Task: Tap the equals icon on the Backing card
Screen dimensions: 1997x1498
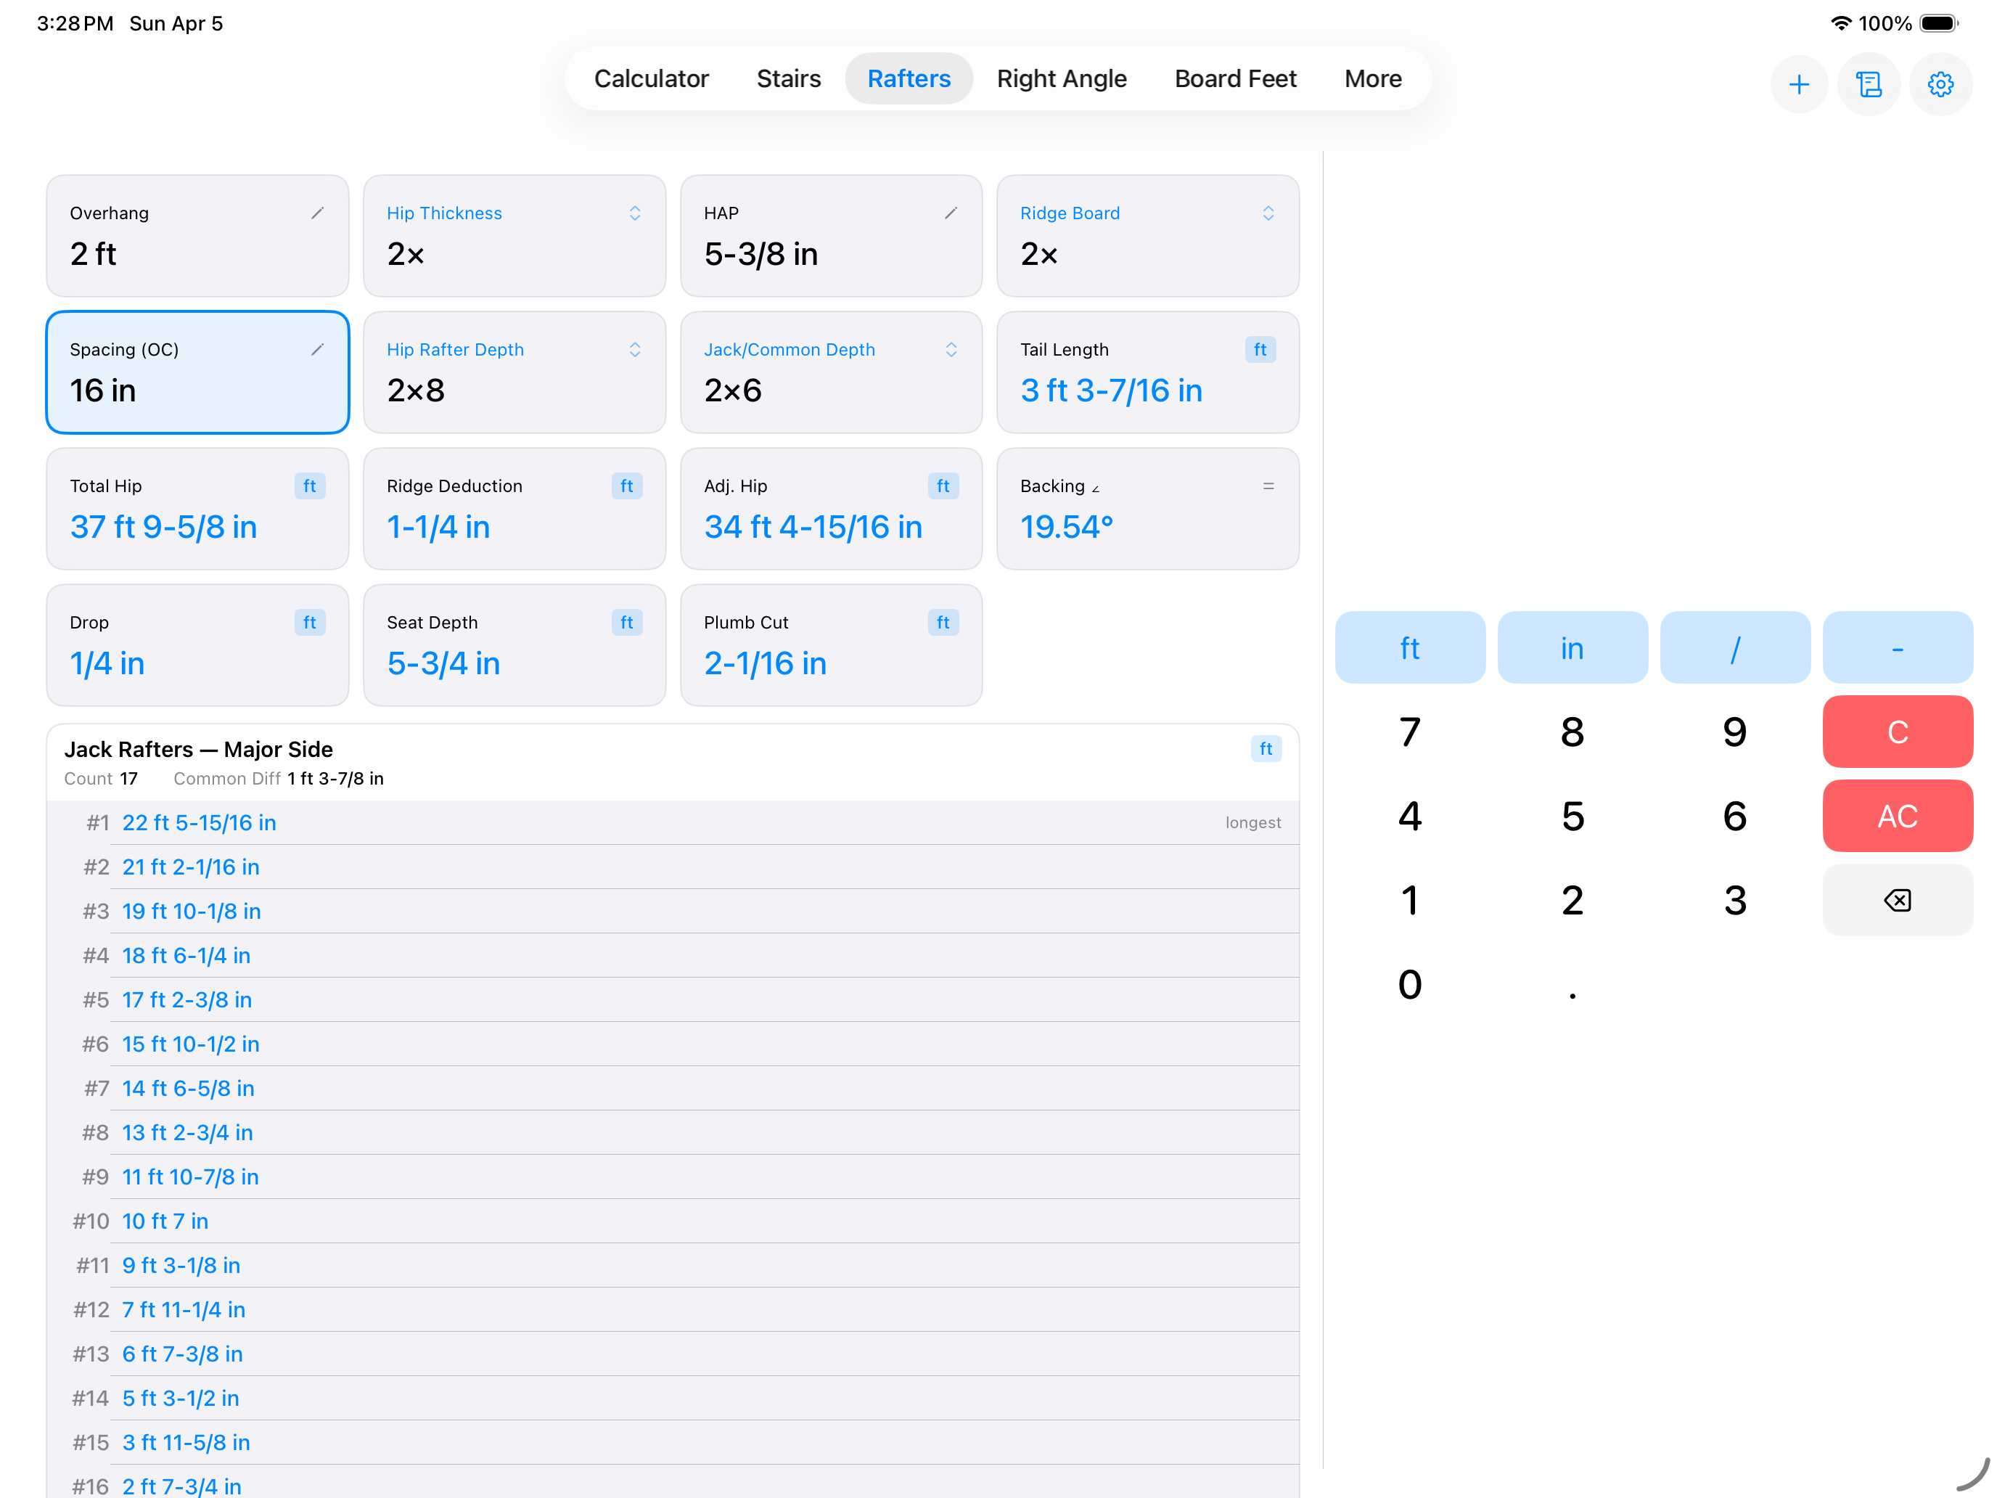Action: 1268,486
